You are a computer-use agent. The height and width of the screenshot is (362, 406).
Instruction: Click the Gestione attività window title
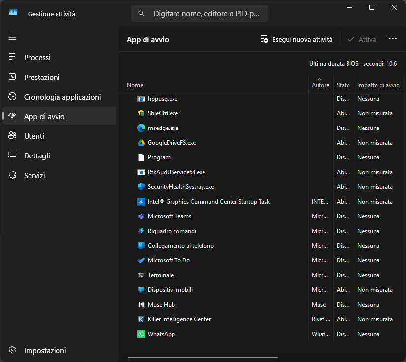tap(52, 14)
